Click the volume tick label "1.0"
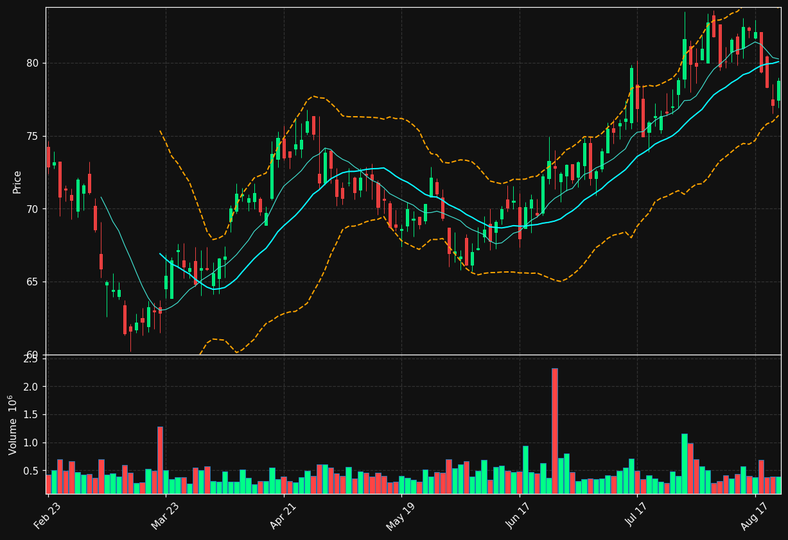The image size is (788, 540). [x=31, y=443]
